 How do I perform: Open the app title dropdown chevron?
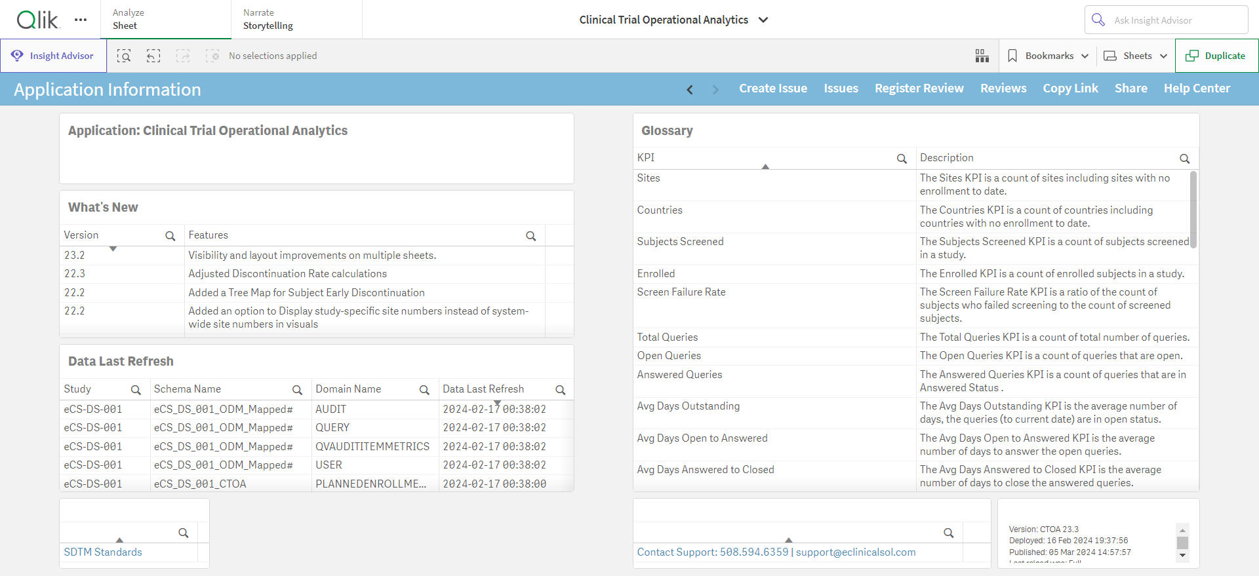pos(763,20)
